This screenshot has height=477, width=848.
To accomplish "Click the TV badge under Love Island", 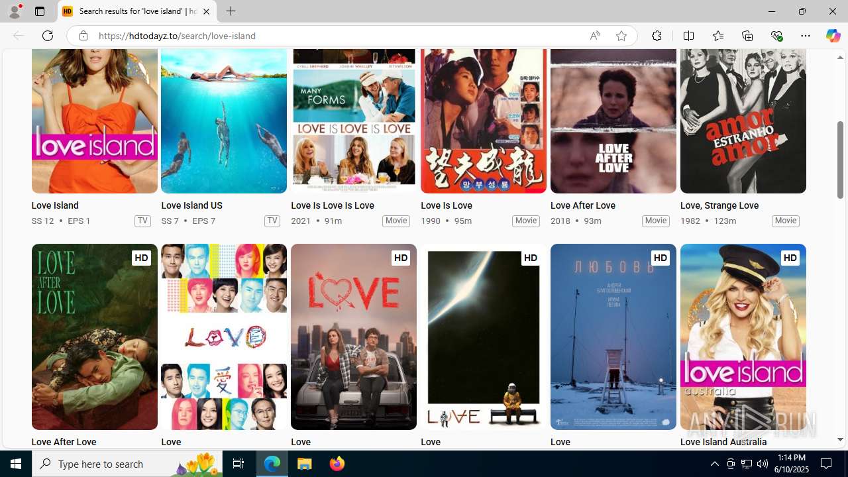I will 142,221.
